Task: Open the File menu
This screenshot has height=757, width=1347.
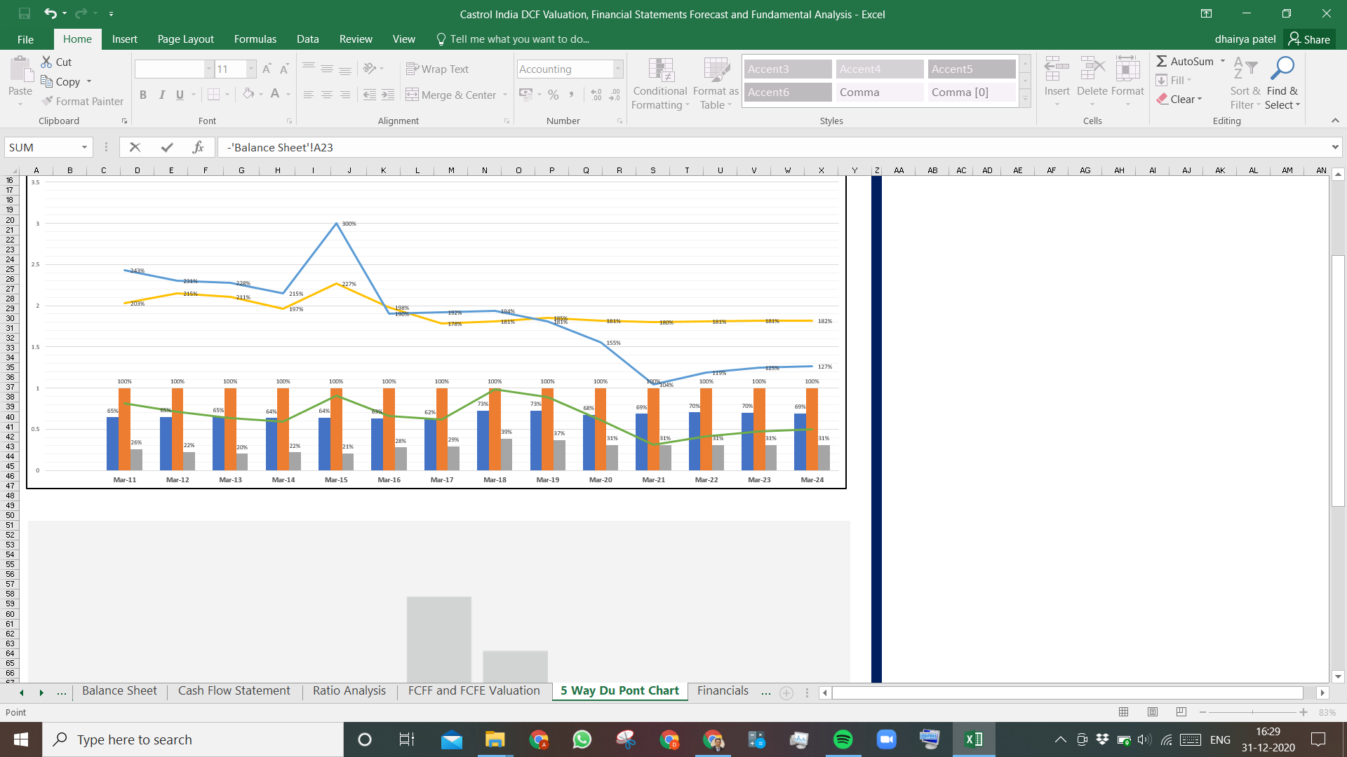Action: [25, 39]
